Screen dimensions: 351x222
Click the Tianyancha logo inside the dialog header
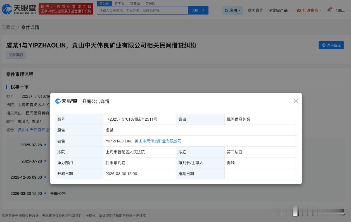[66, 101]
